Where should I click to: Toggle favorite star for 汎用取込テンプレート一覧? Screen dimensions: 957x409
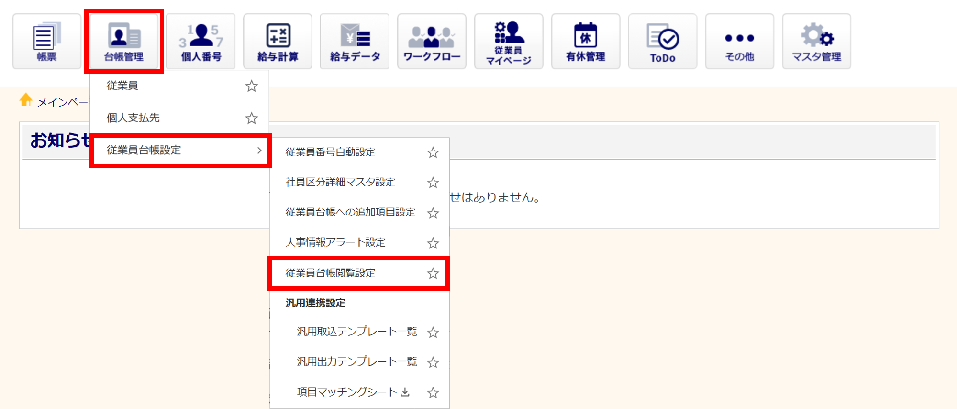(x=433, y=333)
